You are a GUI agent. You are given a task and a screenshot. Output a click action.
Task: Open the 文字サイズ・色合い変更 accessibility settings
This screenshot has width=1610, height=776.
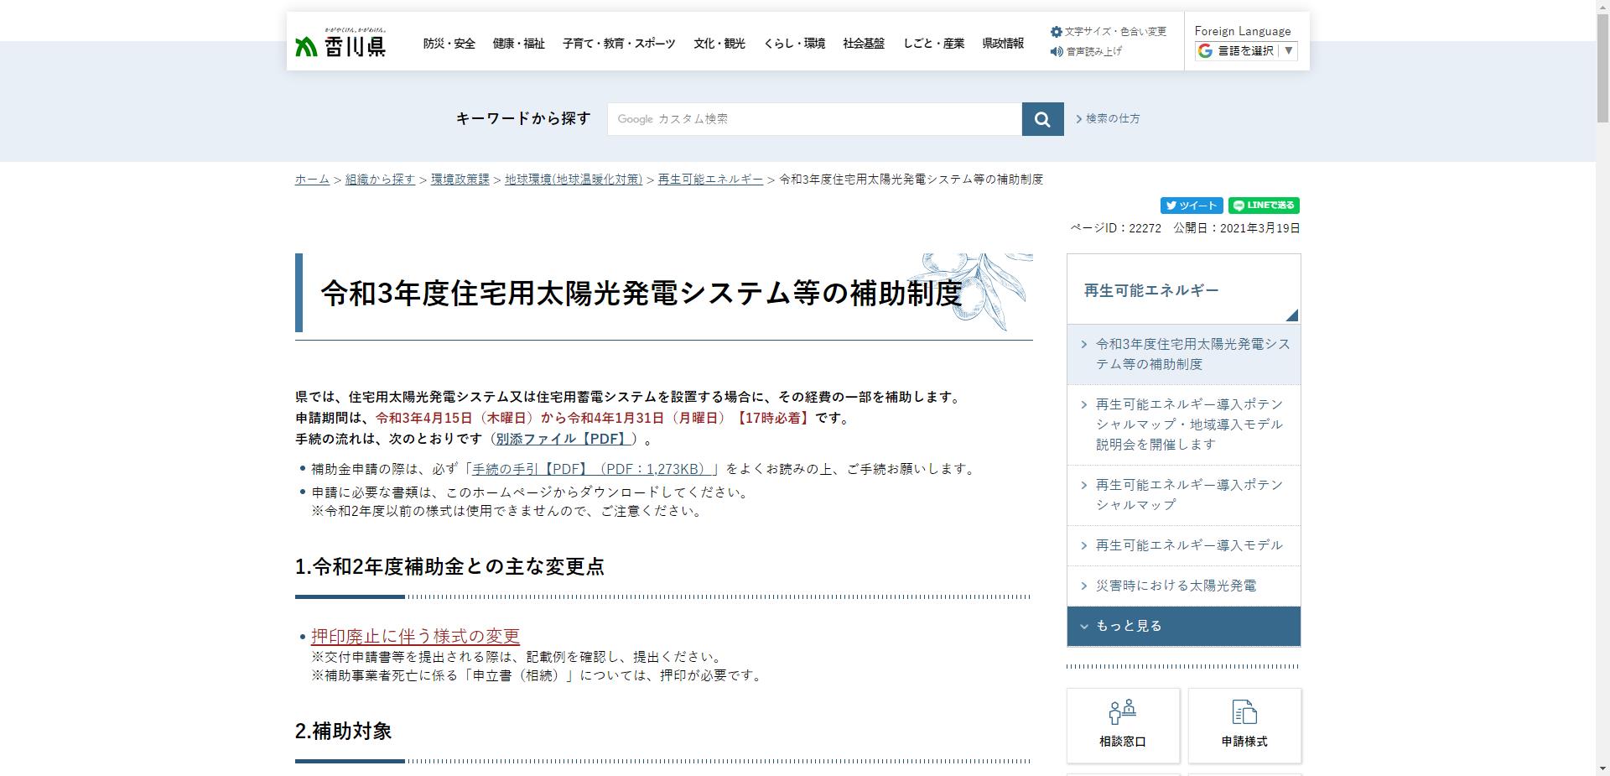tap(1109, 31)
